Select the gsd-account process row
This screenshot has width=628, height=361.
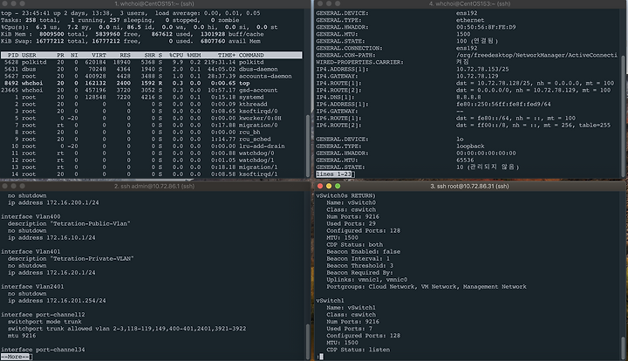pyautogui.click(x=152, y=90)
